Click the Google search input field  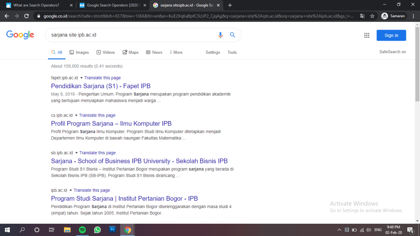[x=131, y=35]
